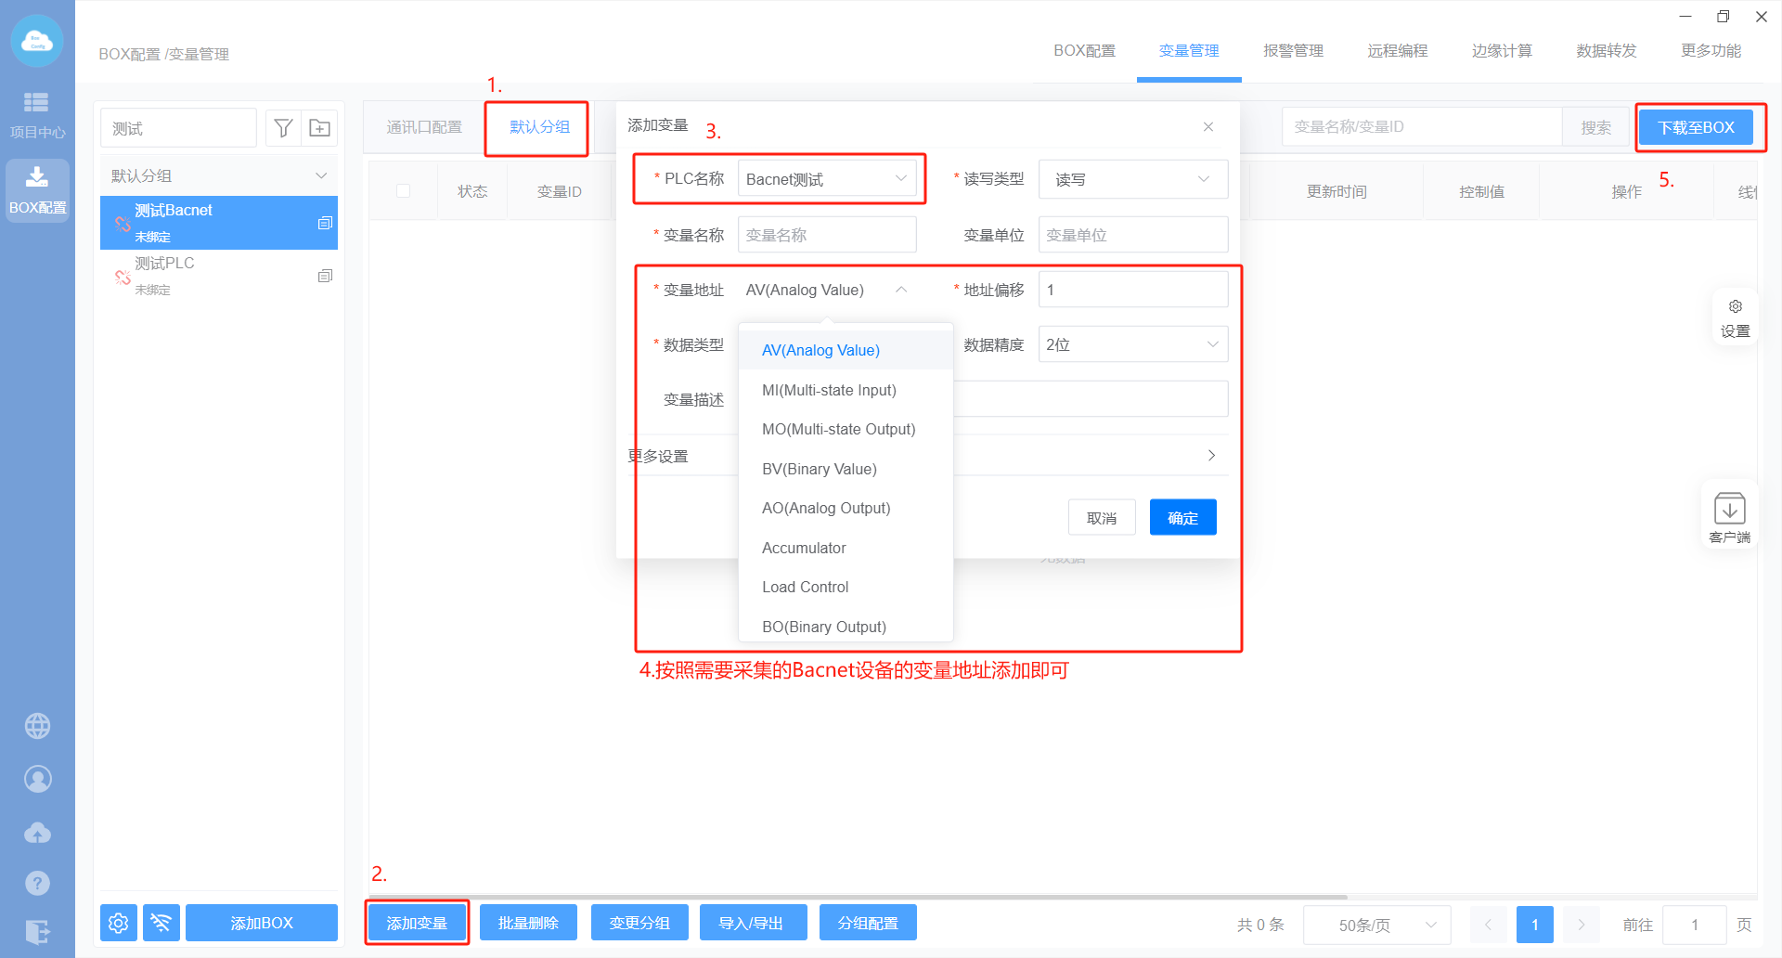Screen dimensions: 1782x958
Task: Expand the PLC名称 dropdown
Action: click(x=826, y=179)
